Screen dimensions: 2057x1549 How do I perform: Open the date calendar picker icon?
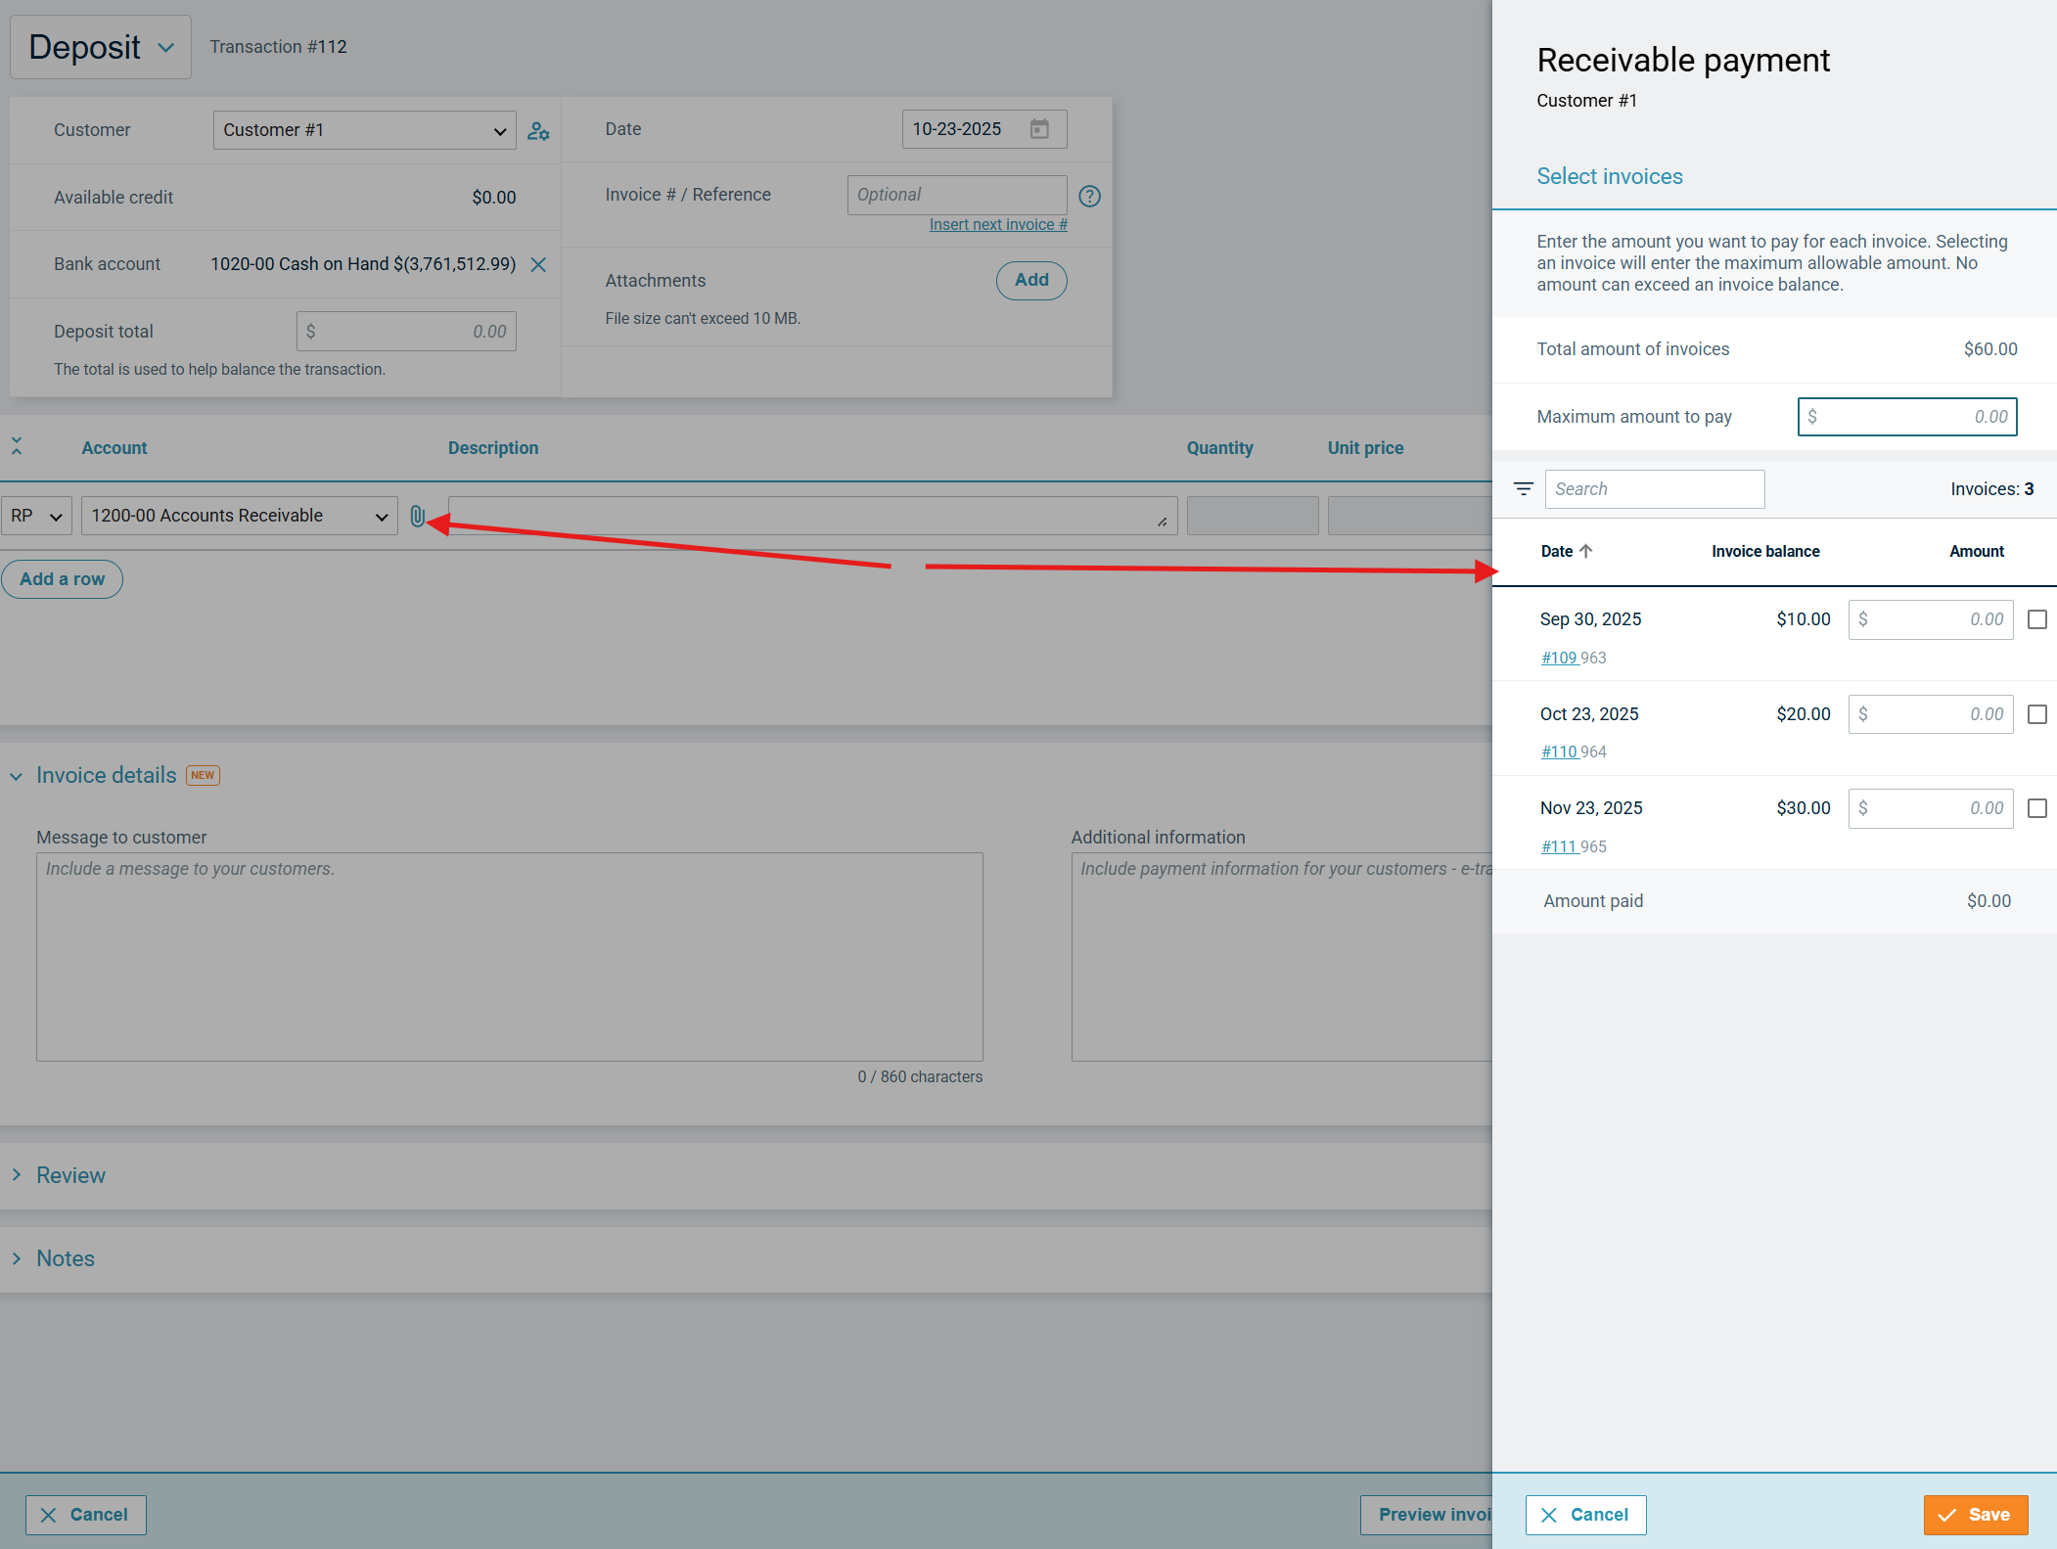click(1039, 129)
